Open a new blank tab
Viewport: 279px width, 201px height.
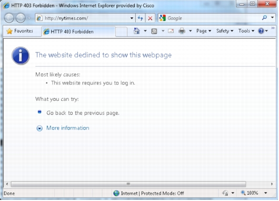[122, 32]
